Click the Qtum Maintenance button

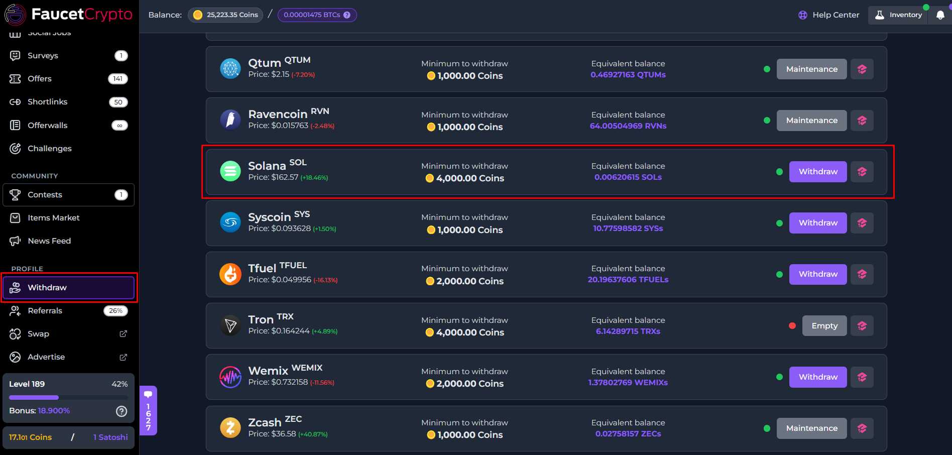click(x=811, y=69)
